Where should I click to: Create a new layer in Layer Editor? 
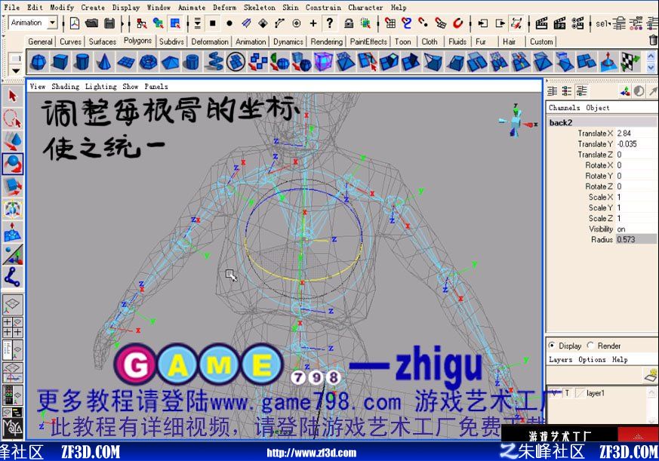point(651,374)
